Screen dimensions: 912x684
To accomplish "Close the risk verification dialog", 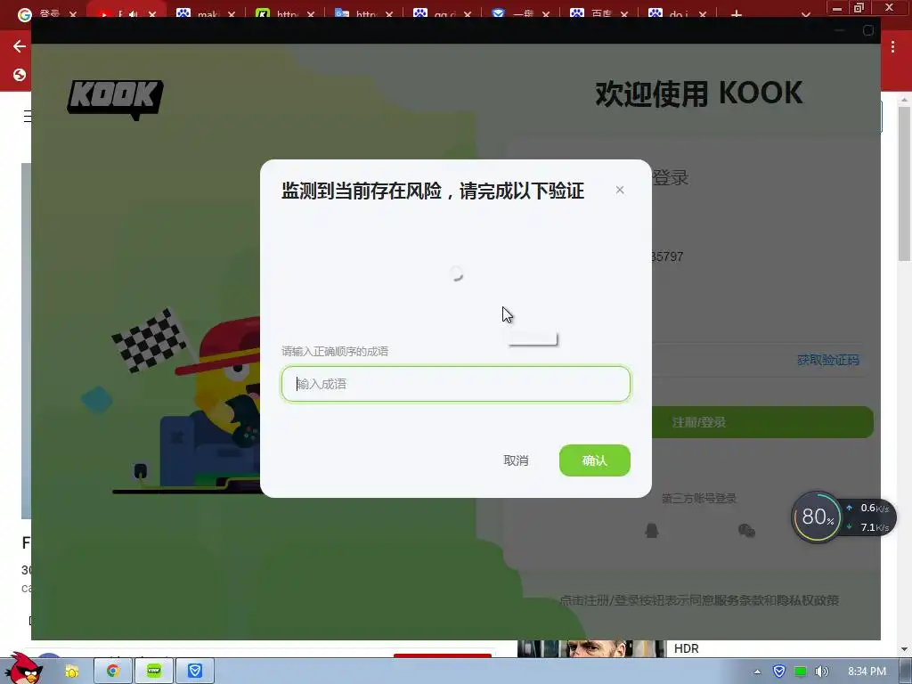I will point(620,191).
